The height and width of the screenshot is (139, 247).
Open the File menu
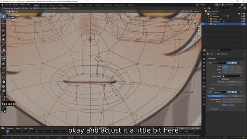tap(6, 5)
